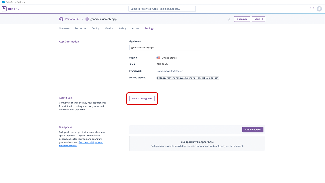Screen dimensions: 325x183
Task: Open the Resources tab
Action: (80, 28)
